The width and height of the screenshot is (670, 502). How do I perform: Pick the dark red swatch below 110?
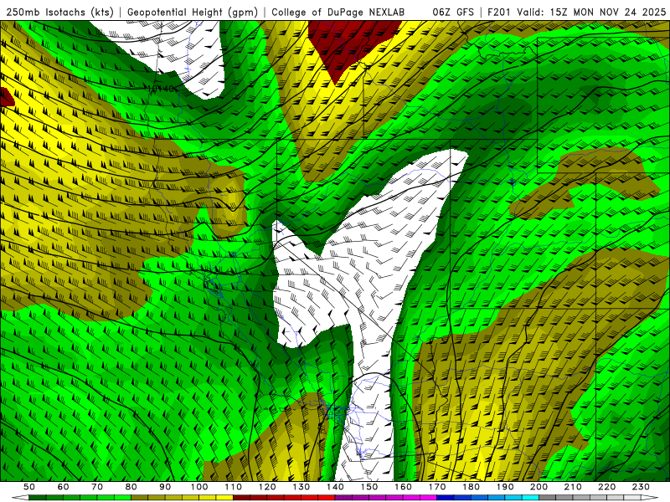tap(241, 498)
